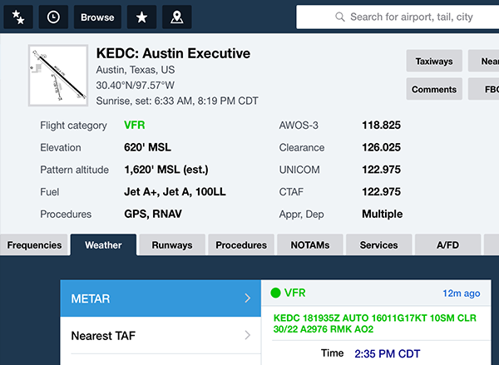Show airport on map pin icon
The height and width of the screenshot is (365, 499).
(177, 17)
